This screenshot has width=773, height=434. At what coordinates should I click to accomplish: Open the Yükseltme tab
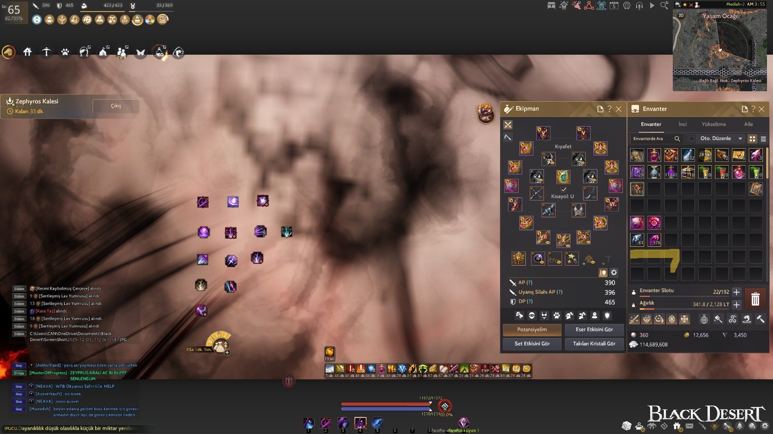tap(713, 124)
